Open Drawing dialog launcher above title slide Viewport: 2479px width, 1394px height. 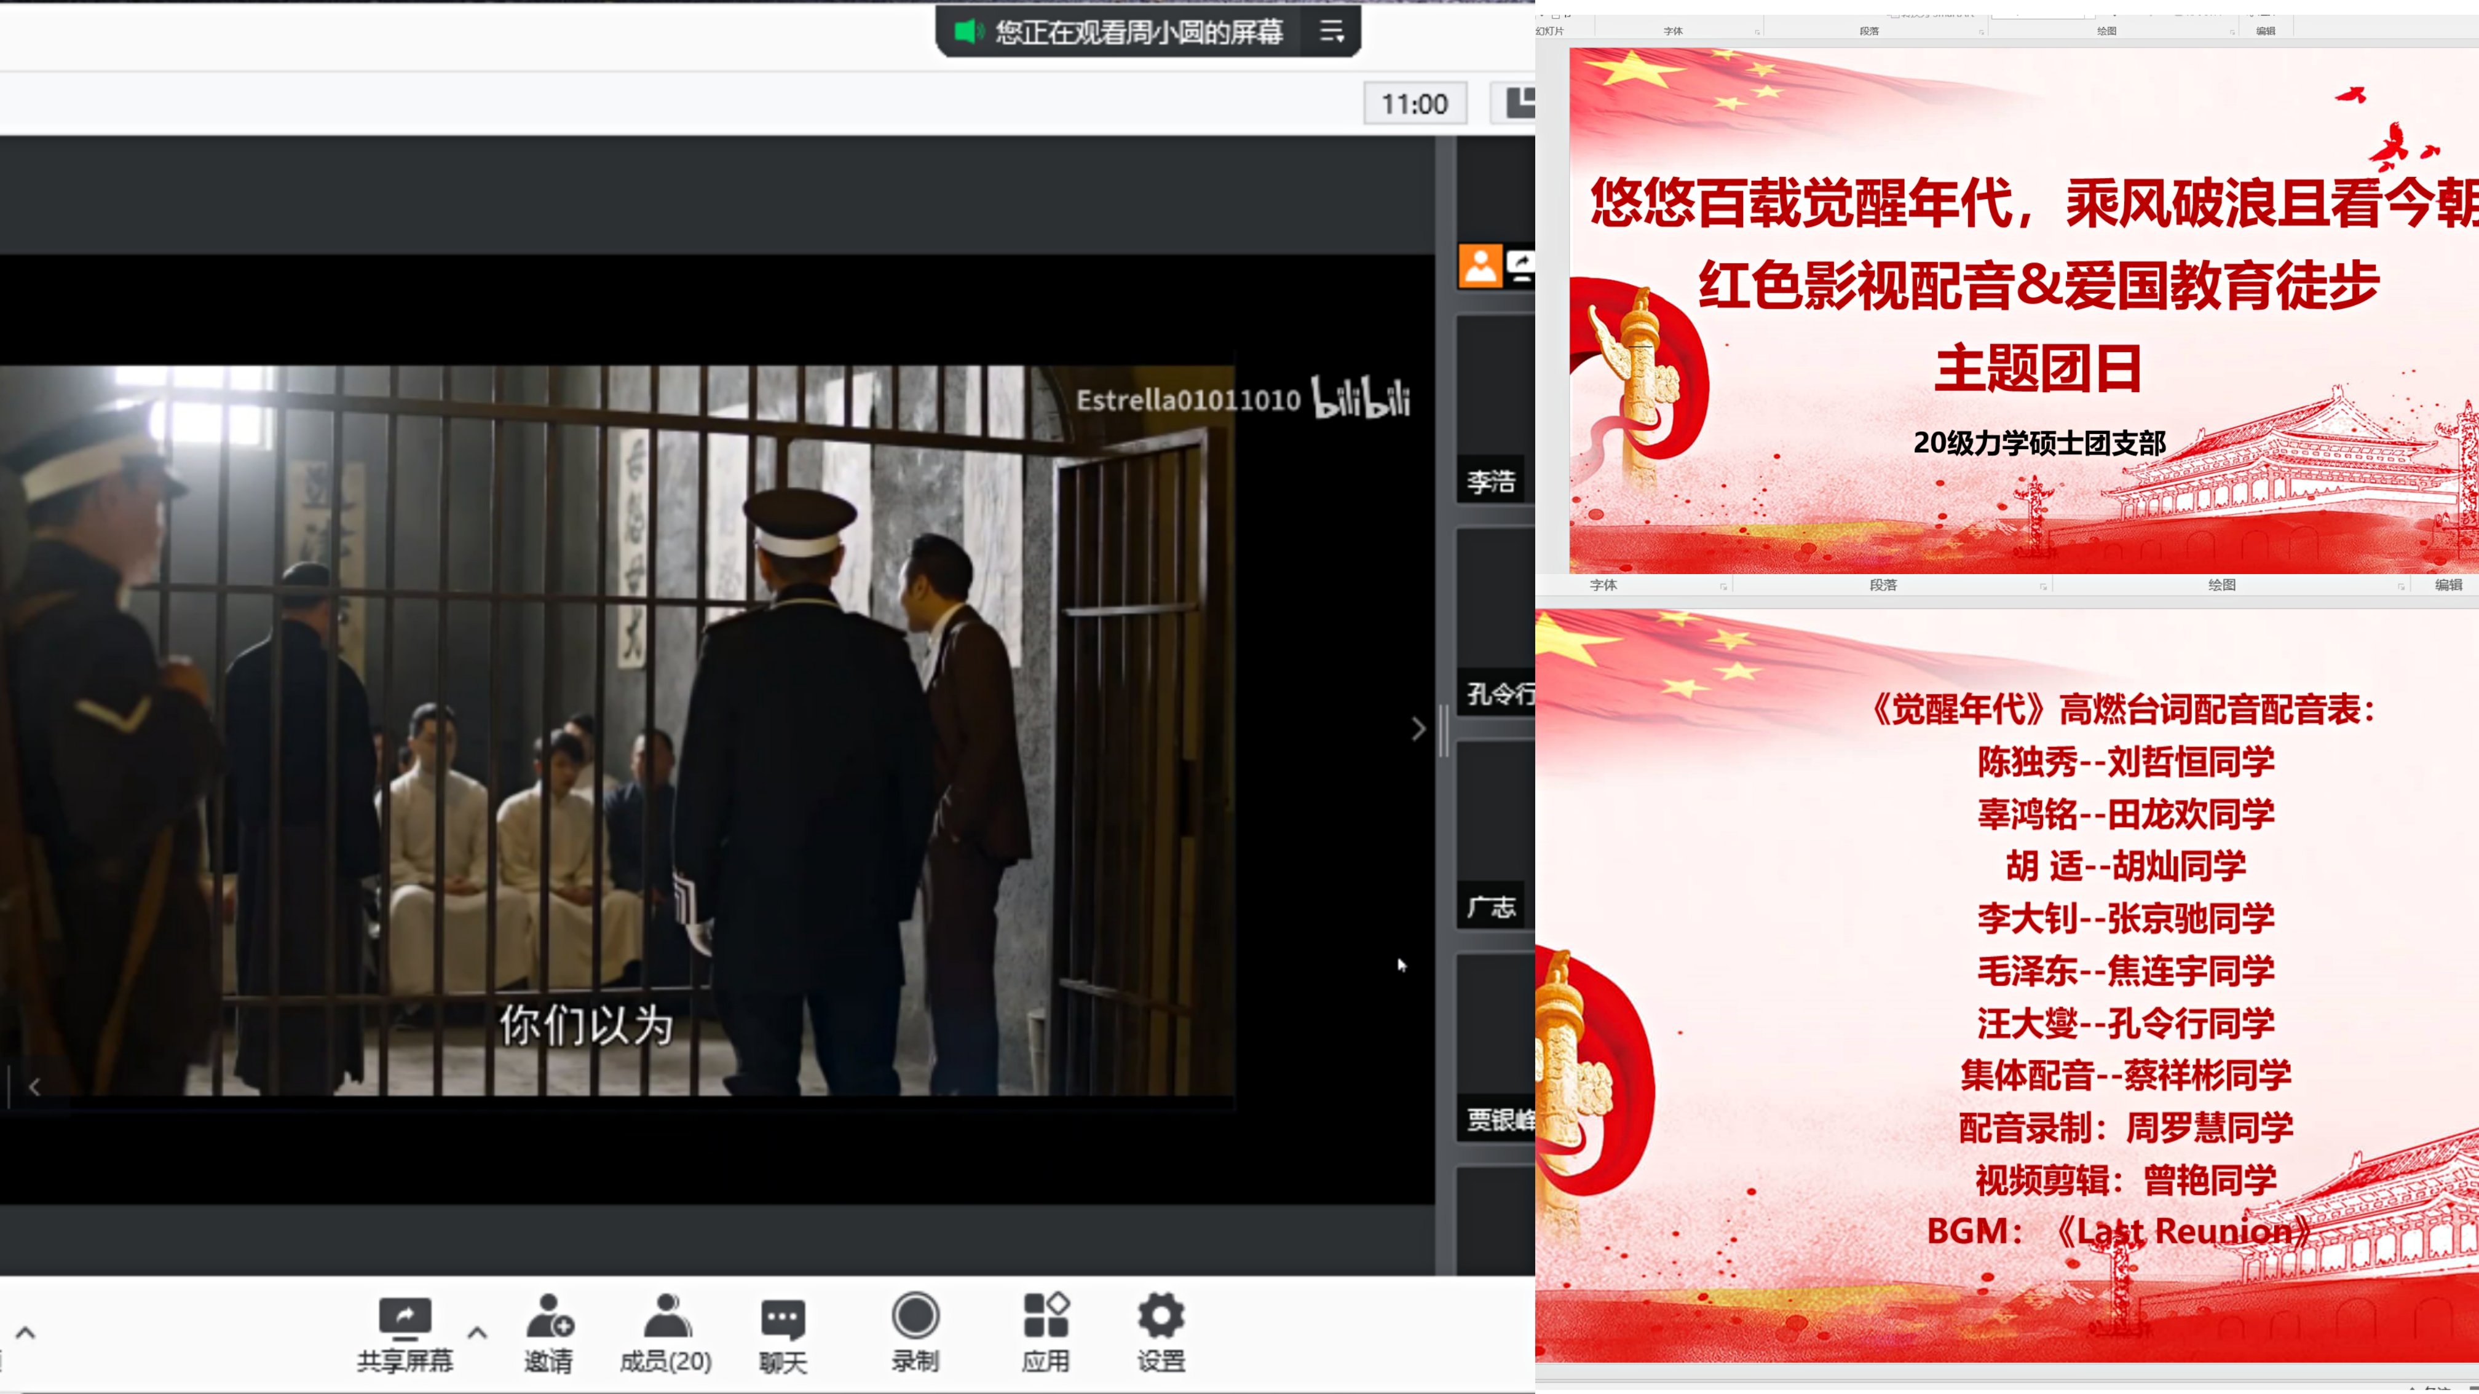(2232, 32)
